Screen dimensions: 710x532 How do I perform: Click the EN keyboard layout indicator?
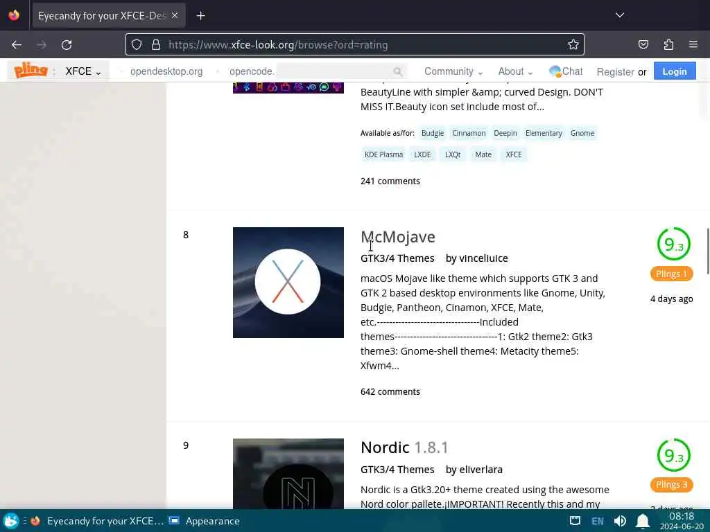pos(597,521)
